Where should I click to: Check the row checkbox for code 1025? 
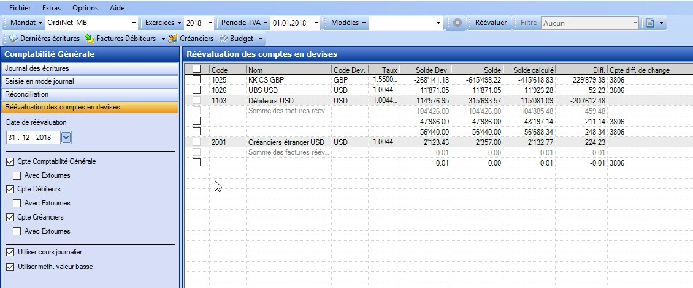pos(196,79)
